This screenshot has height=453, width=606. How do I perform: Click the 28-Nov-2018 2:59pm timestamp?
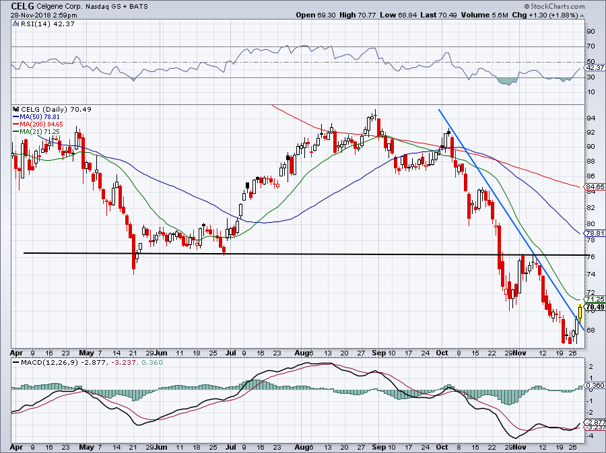tap(44, 15)
